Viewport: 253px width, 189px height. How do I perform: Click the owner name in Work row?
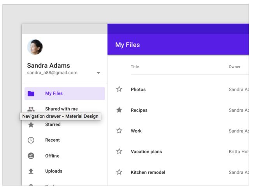(239, 131)
